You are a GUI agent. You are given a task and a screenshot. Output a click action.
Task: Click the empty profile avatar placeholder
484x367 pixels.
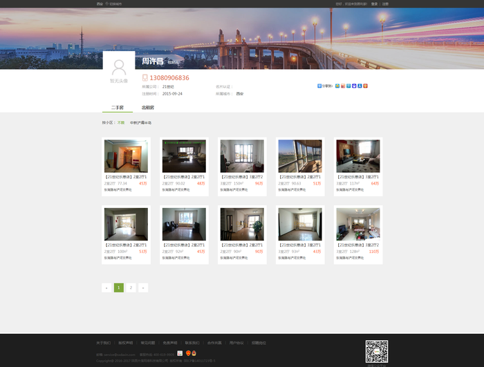click(119, 68)
